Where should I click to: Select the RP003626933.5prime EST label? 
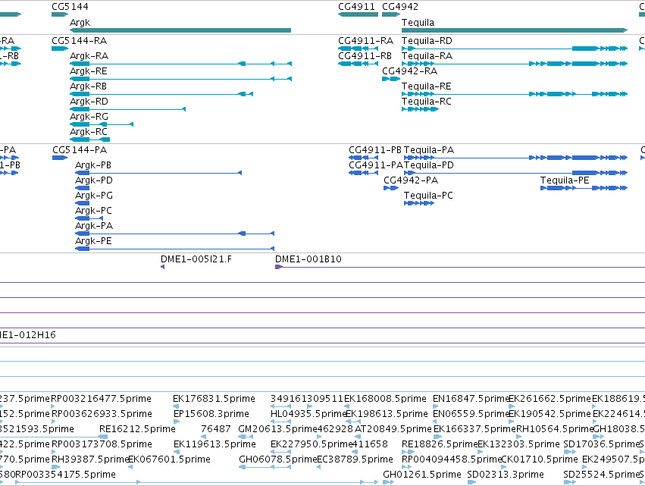point(102,414)
